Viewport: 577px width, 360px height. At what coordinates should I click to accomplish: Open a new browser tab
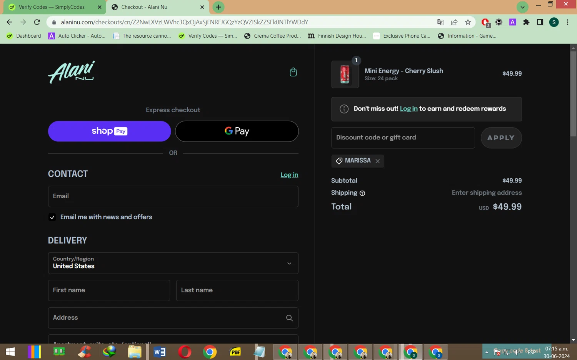[218, 7]
